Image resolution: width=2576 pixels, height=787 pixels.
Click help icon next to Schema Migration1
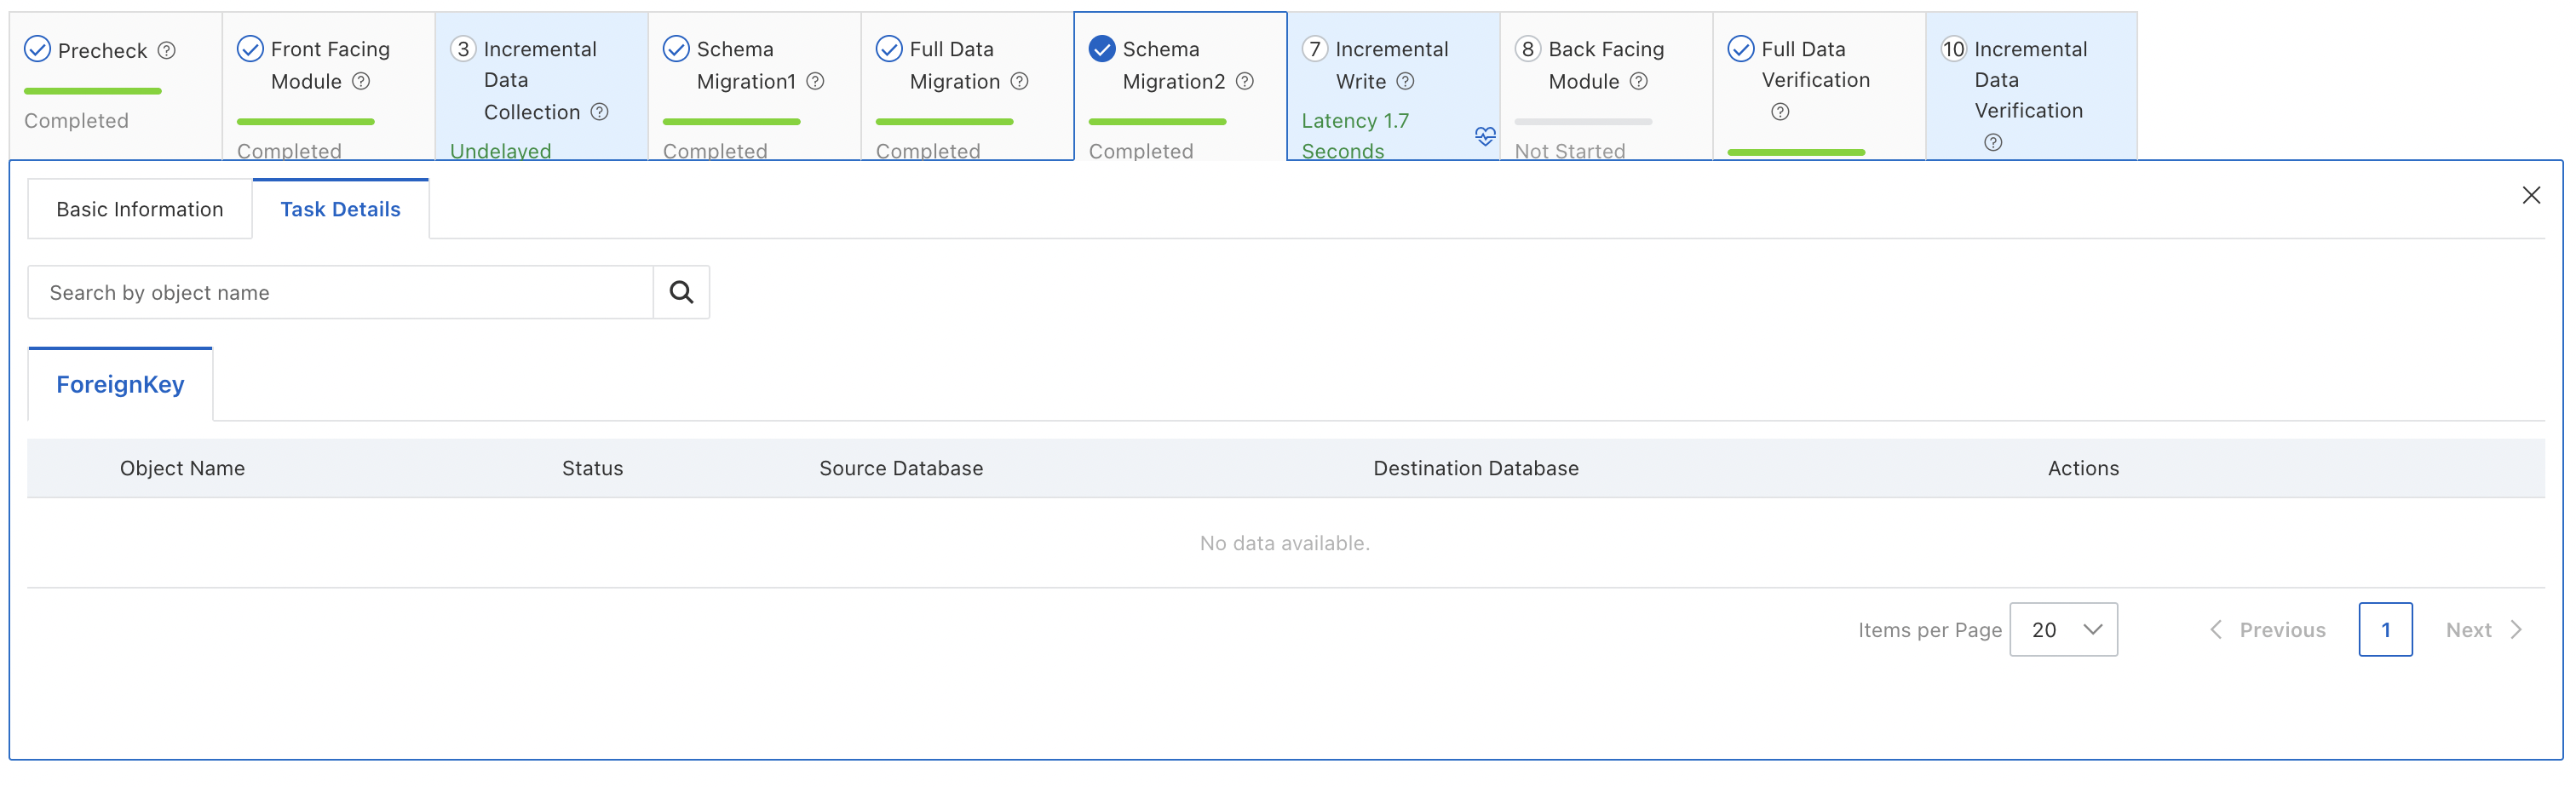tap(815, 81)
